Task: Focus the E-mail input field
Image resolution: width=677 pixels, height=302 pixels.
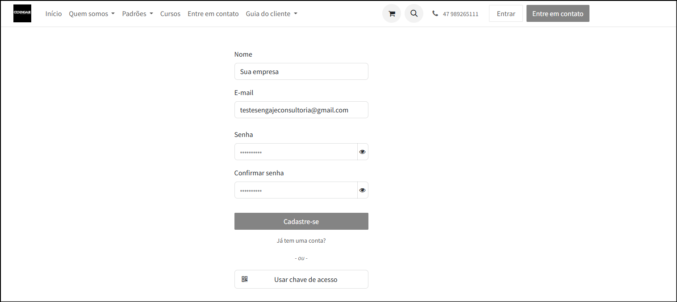Action: tap(301, 110)
